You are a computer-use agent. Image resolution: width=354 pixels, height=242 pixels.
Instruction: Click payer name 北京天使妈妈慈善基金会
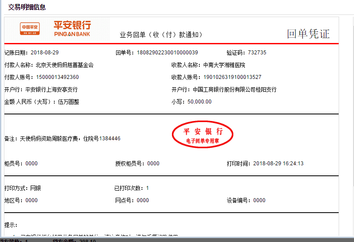point(65,65)
